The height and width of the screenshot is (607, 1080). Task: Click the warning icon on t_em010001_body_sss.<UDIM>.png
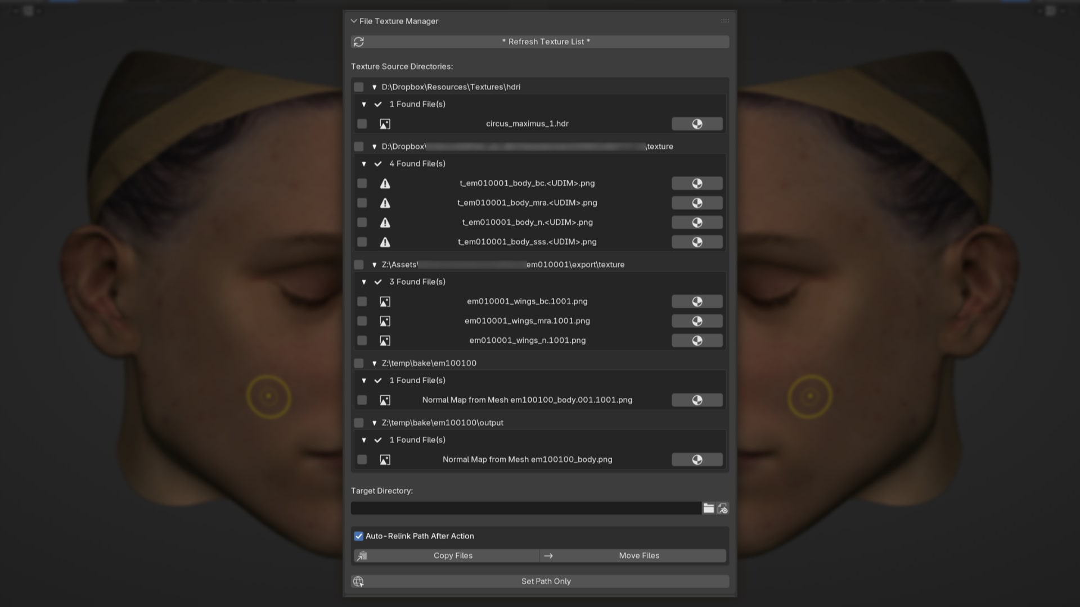(385, 242)
